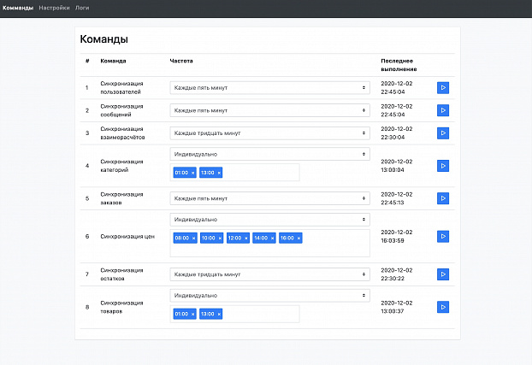Click the 2020-12-02 16:03:59 timestamp
The width and height of the screenshot is (532, 365).
pyautogui.click(x=397, y=237)
